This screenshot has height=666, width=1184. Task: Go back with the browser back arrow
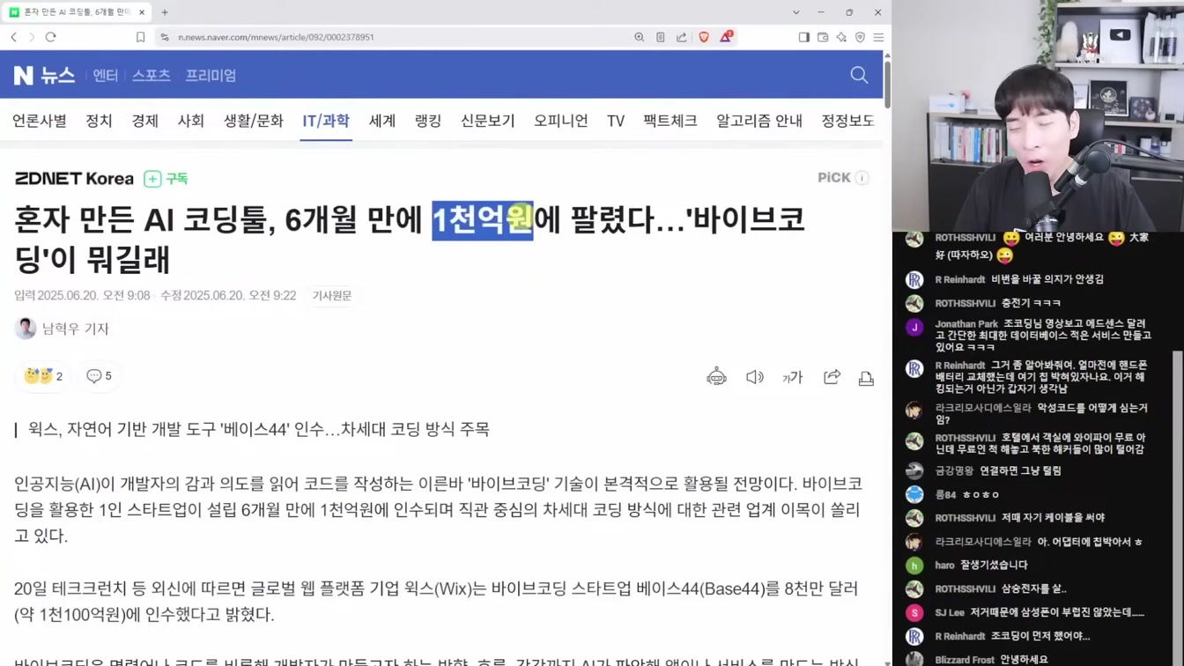coord(14,37)
